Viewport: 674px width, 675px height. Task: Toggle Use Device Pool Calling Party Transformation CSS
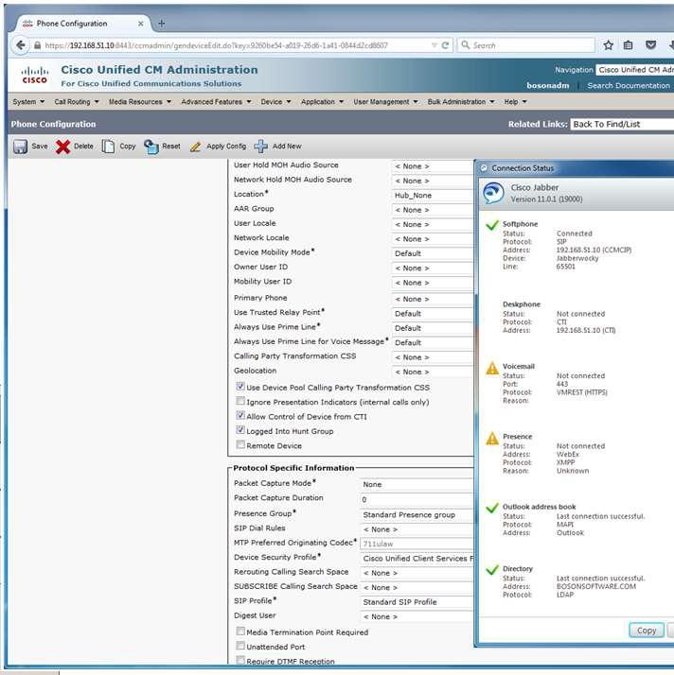(x=240, y=387)
